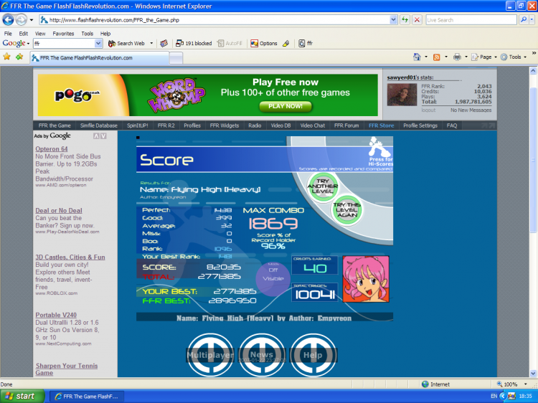Go back with the browser Back arrow
The image size is (538, 403).
[x=8, y=20]
